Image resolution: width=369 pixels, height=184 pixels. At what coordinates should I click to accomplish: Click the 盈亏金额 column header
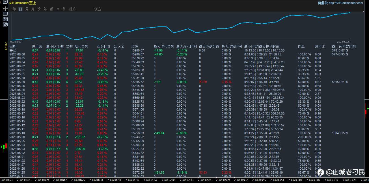pos(81,46)
